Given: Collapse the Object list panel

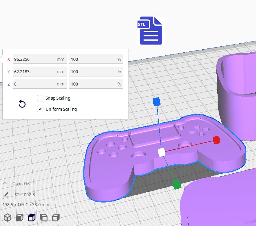Looking at the screenshot, I should 5,184.
